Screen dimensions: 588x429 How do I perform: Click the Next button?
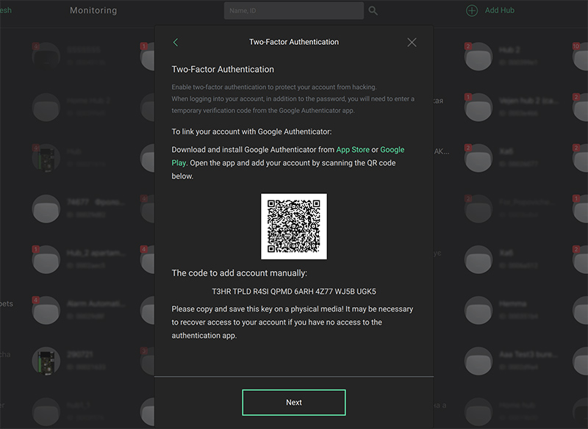pyautogui.click(x=293, y=402)
